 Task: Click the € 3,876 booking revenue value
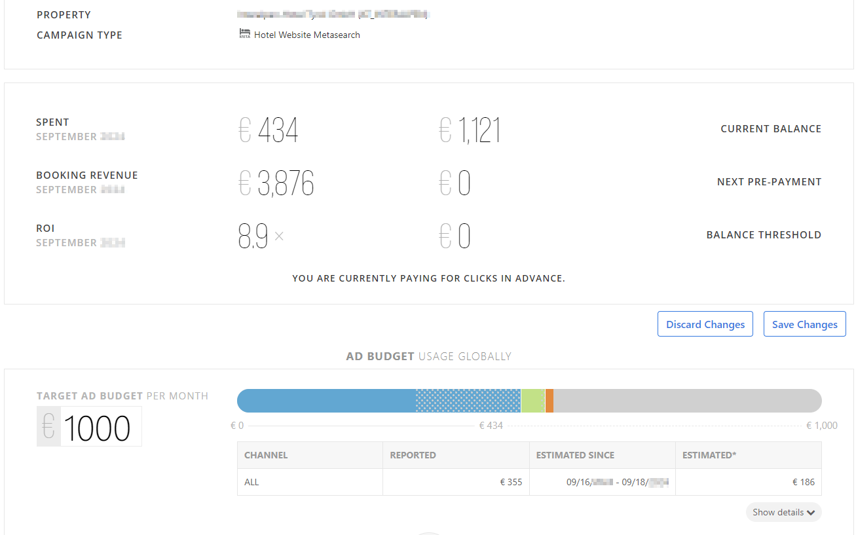click(276, 183)
